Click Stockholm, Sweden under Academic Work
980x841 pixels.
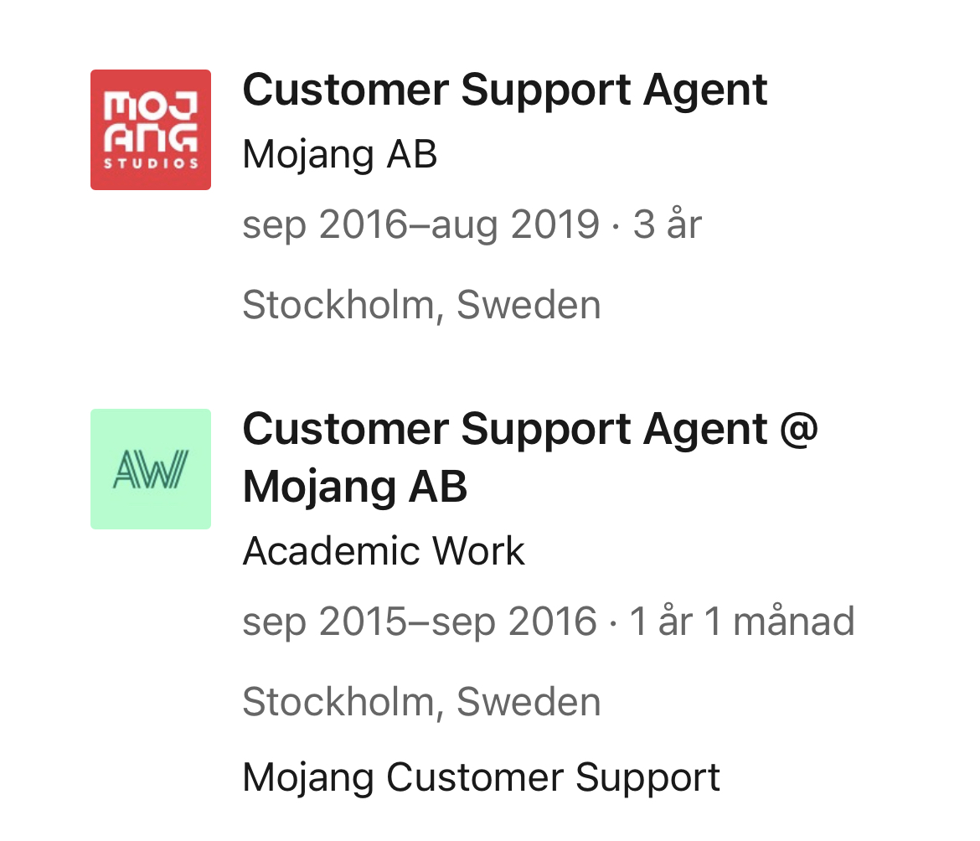422,702
